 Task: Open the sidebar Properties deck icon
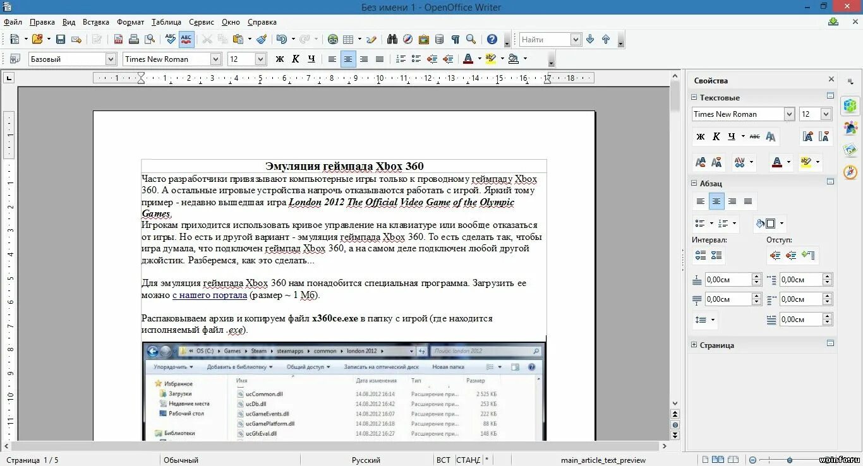[x=850, y=105]
